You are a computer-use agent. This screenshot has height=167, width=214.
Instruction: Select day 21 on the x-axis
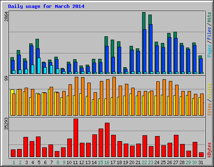click(x=138, y=162)
